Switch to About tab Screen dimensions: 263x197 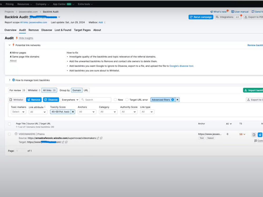coord(97,30)
